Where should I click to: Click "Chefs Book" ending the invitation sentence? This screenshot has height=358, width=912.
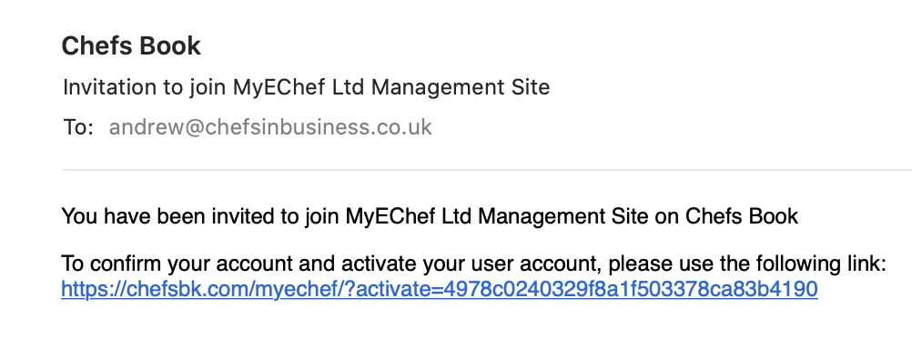click(x=742, y=216)
